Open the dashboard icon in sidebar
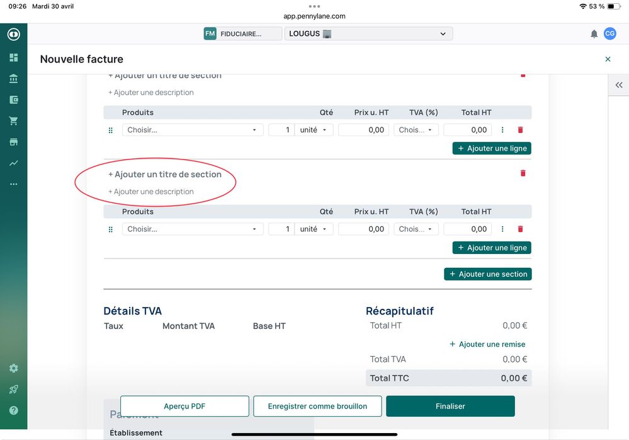This screenshot has height=440, width=629. [13, 58]
